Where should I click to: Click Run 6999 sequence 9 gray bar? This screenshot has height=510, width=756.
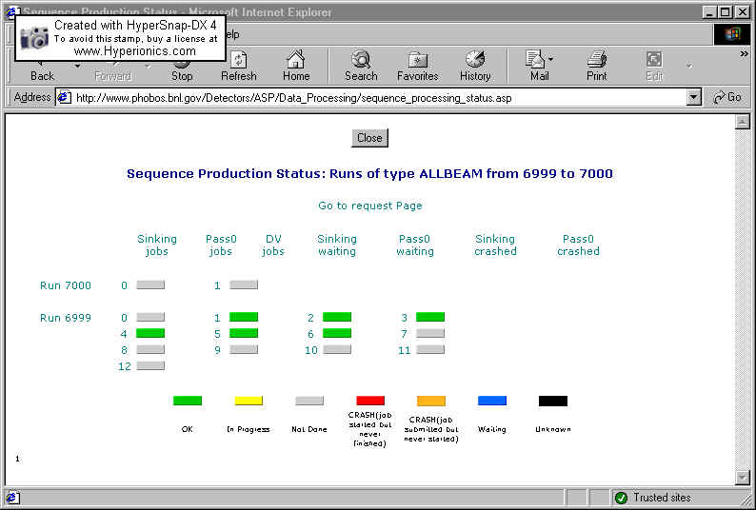pos(244,349)
